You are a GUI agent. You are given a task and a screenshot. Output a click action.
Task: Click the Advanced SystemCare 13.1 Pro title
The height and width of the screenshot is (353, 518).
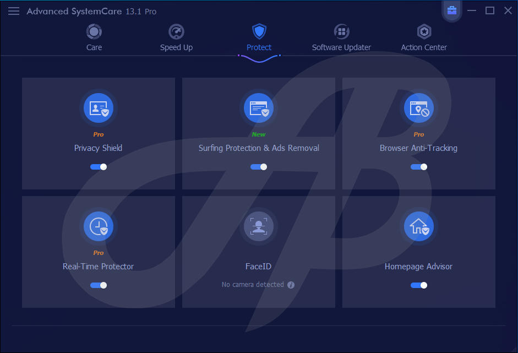tap(91, 11)
